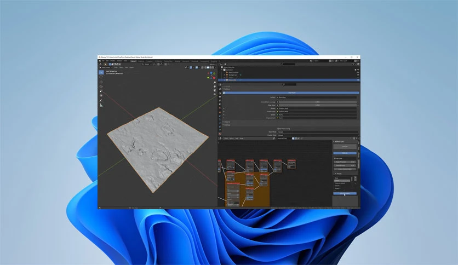This screenshot has height=265, width=458.
Task: Switch perspective/orthographic grid gizmo icon
Action: pos(215,94)
